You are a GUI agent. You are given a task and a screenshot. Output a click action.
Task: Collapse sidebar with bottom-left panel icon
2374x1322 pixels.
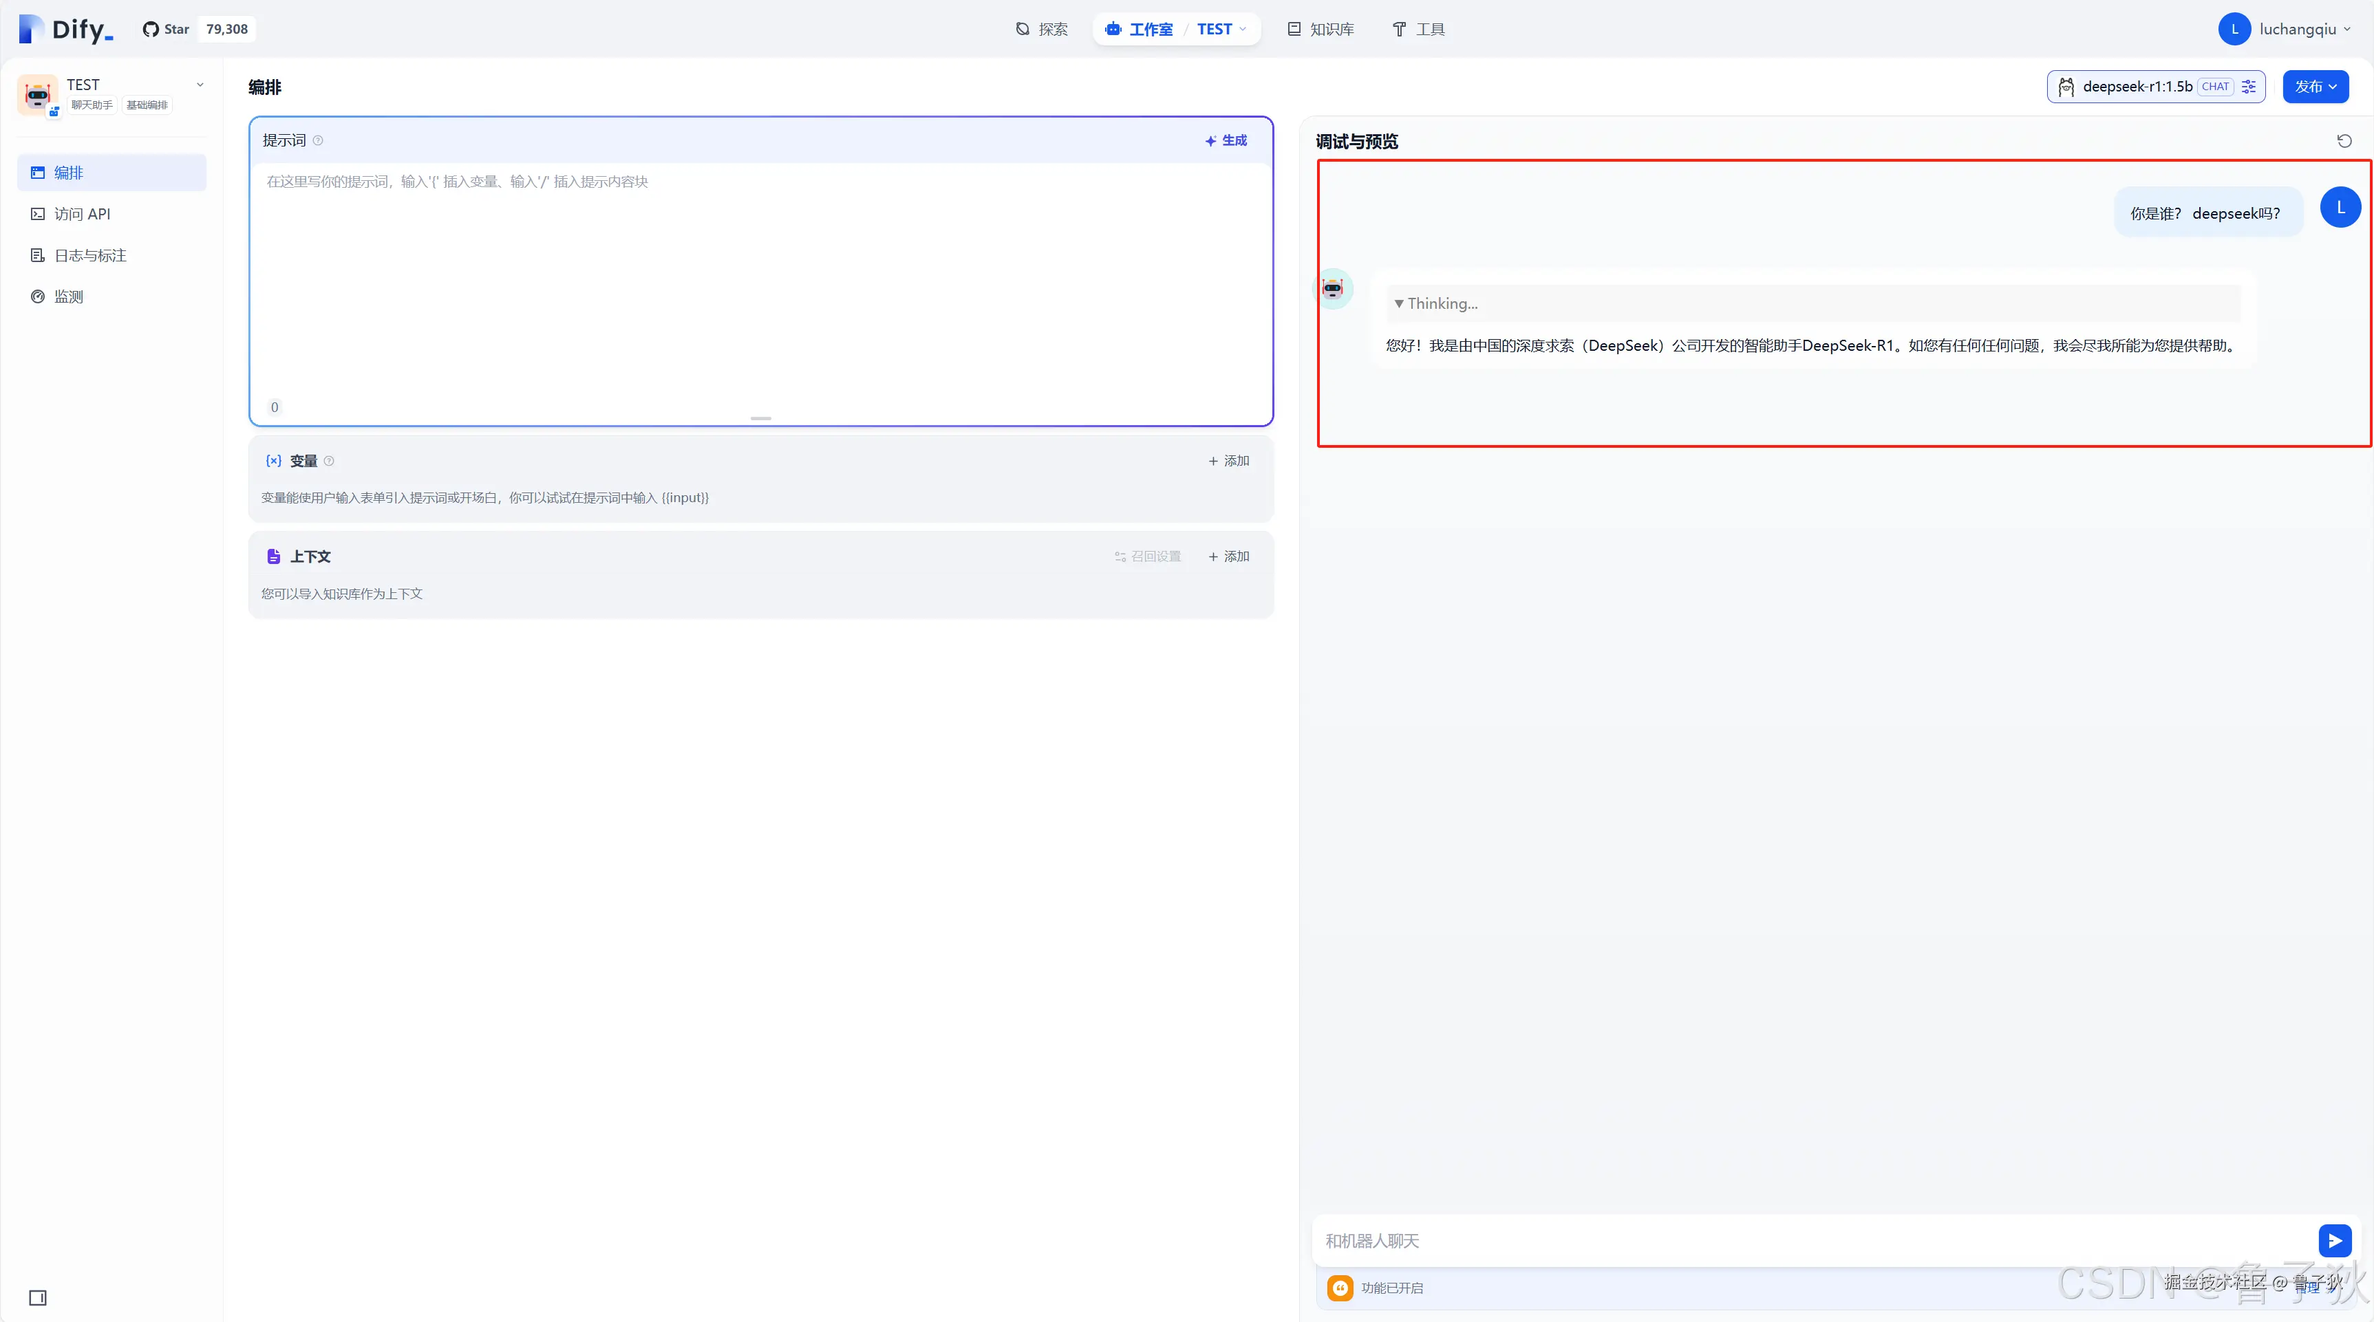click(x=38, y=1297)
